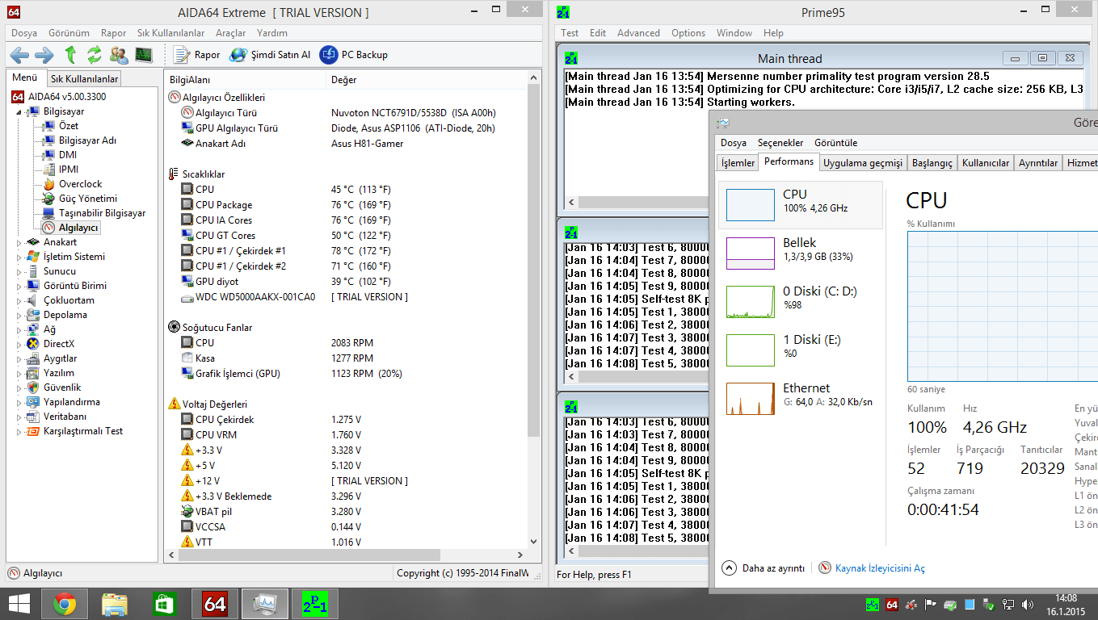Click the Yapılandırma icon in the tree

(x=33, y=402)
